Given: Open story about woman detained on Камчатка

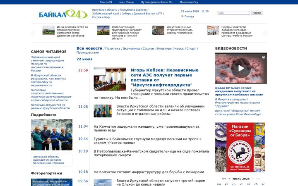Looking at the screenshot, I should [147, 128].
